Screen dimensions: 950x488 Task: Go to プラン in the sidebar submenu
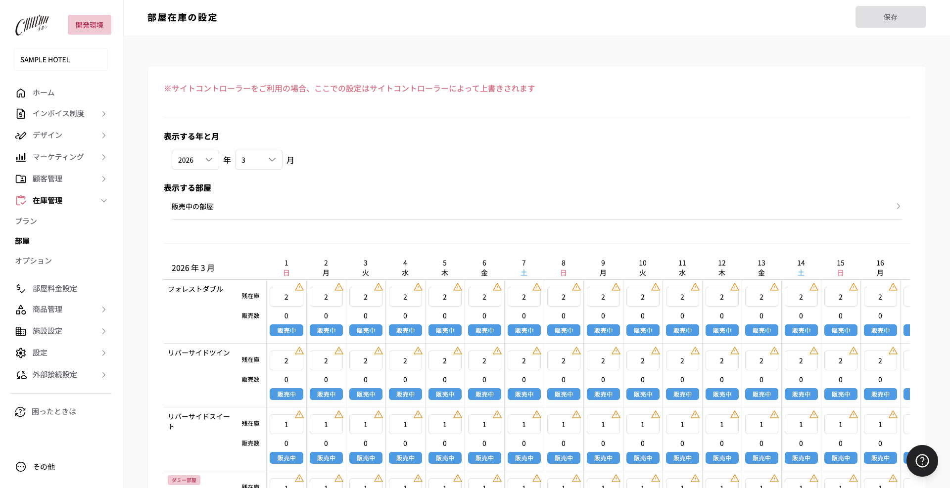click(26, 221)
